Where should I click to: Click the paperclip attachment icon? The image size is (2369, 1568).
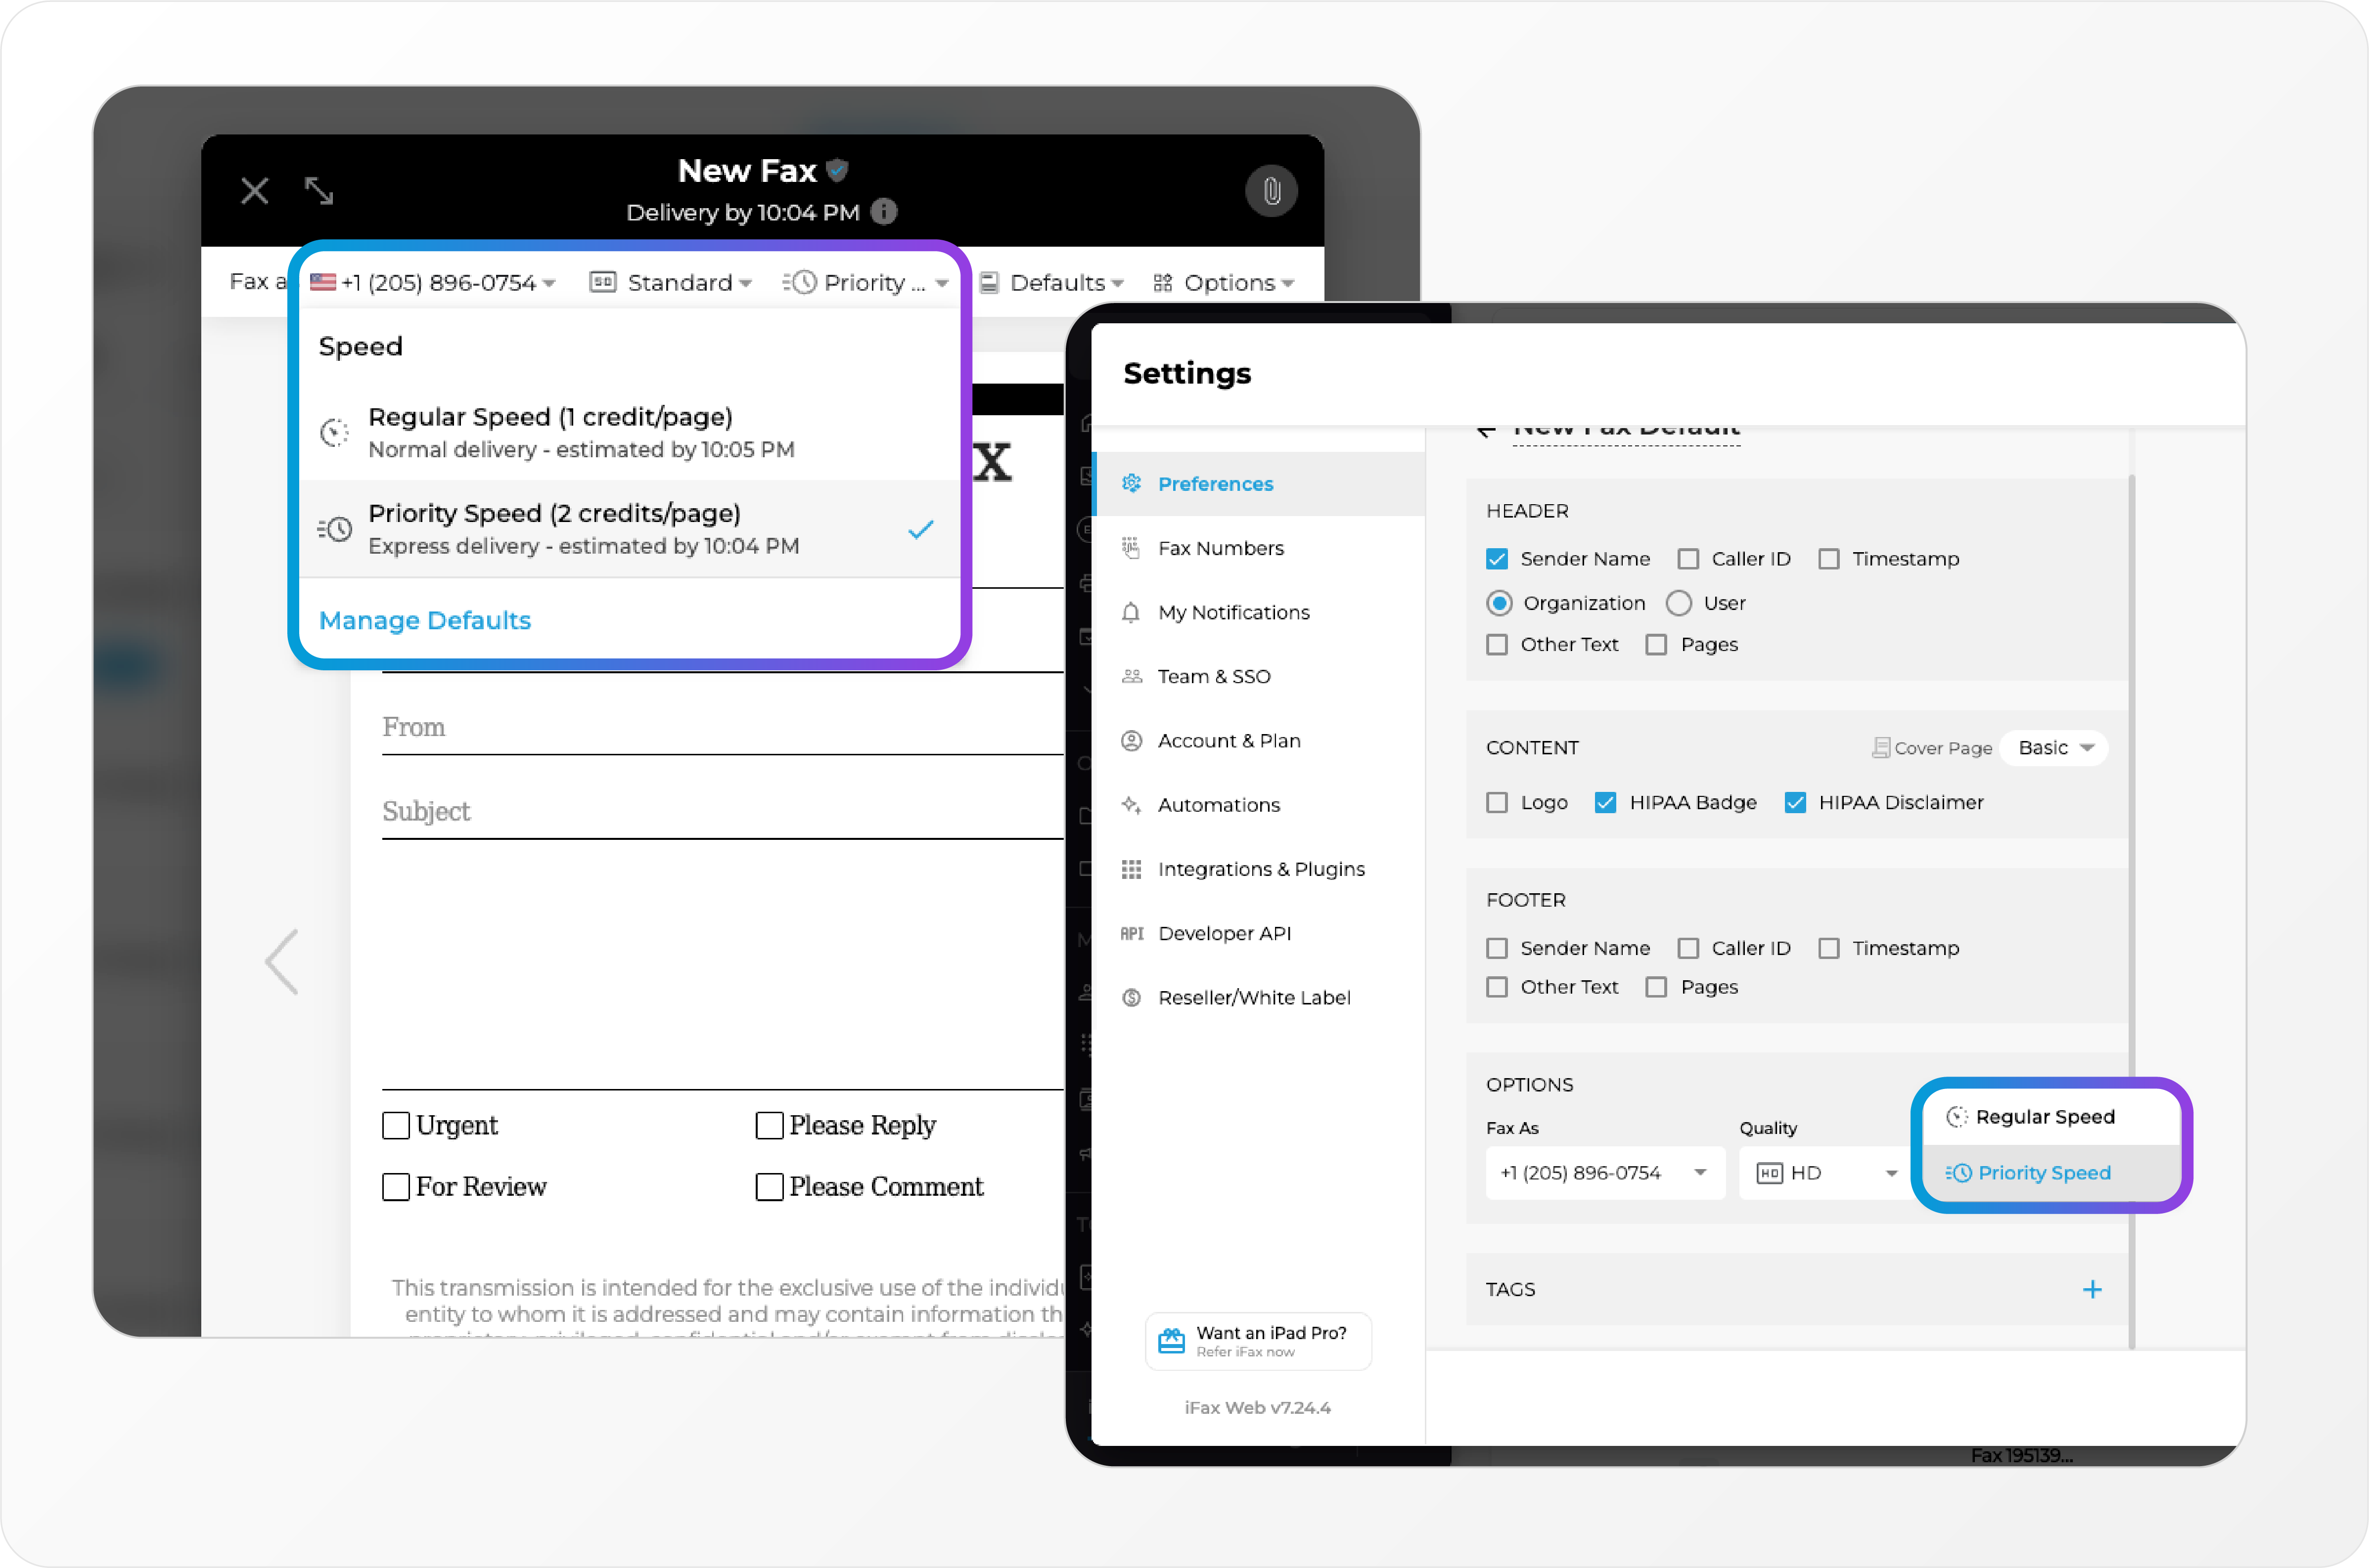[x=1271, y=190]
